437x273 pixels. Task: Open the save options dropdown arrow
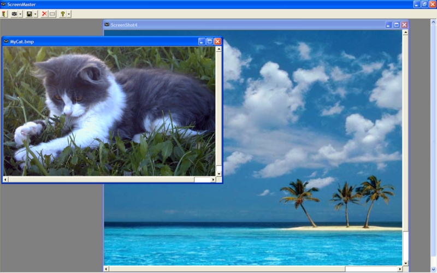36,14
